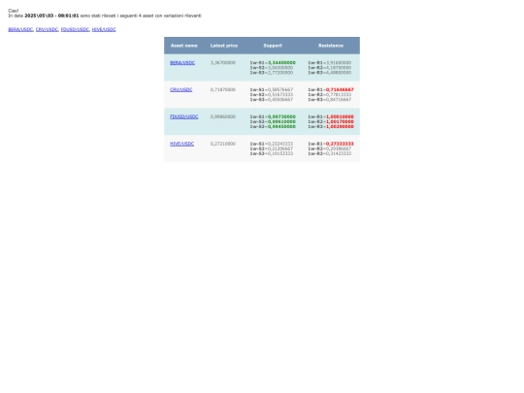Viewport: 524px width, 393px height.
Task: Click the Resistance column header
Action: coord(331,46)
